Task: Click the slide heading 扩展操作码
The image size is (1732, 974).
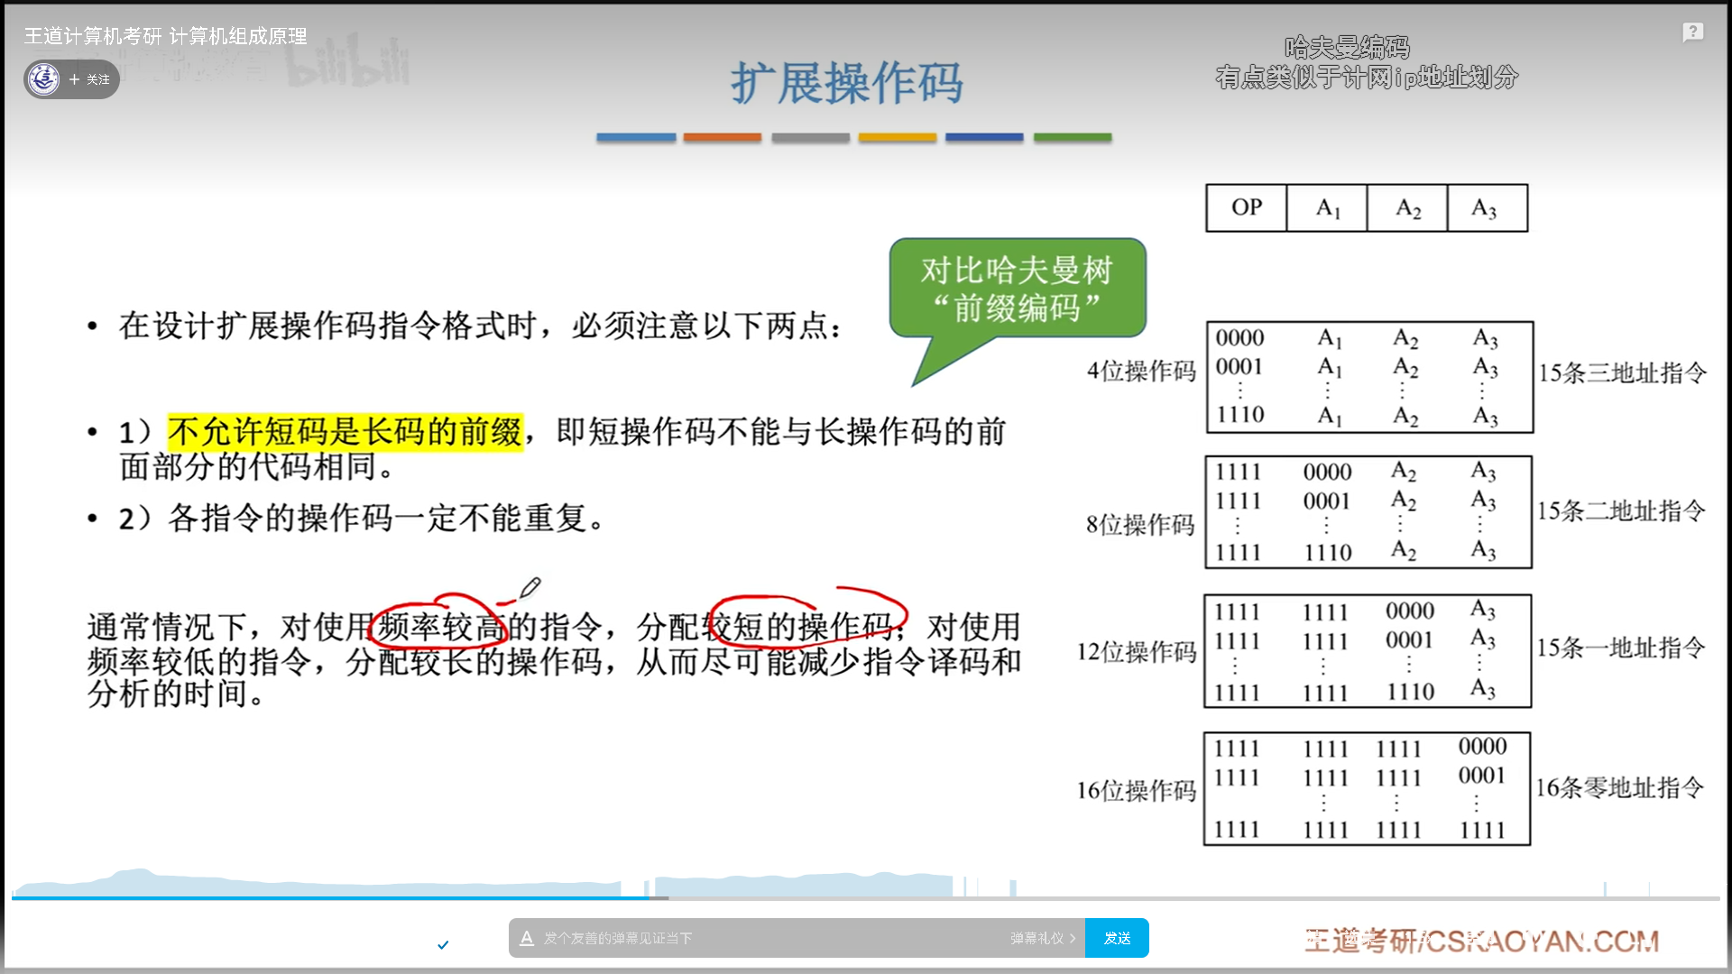Action: point(846,83)
